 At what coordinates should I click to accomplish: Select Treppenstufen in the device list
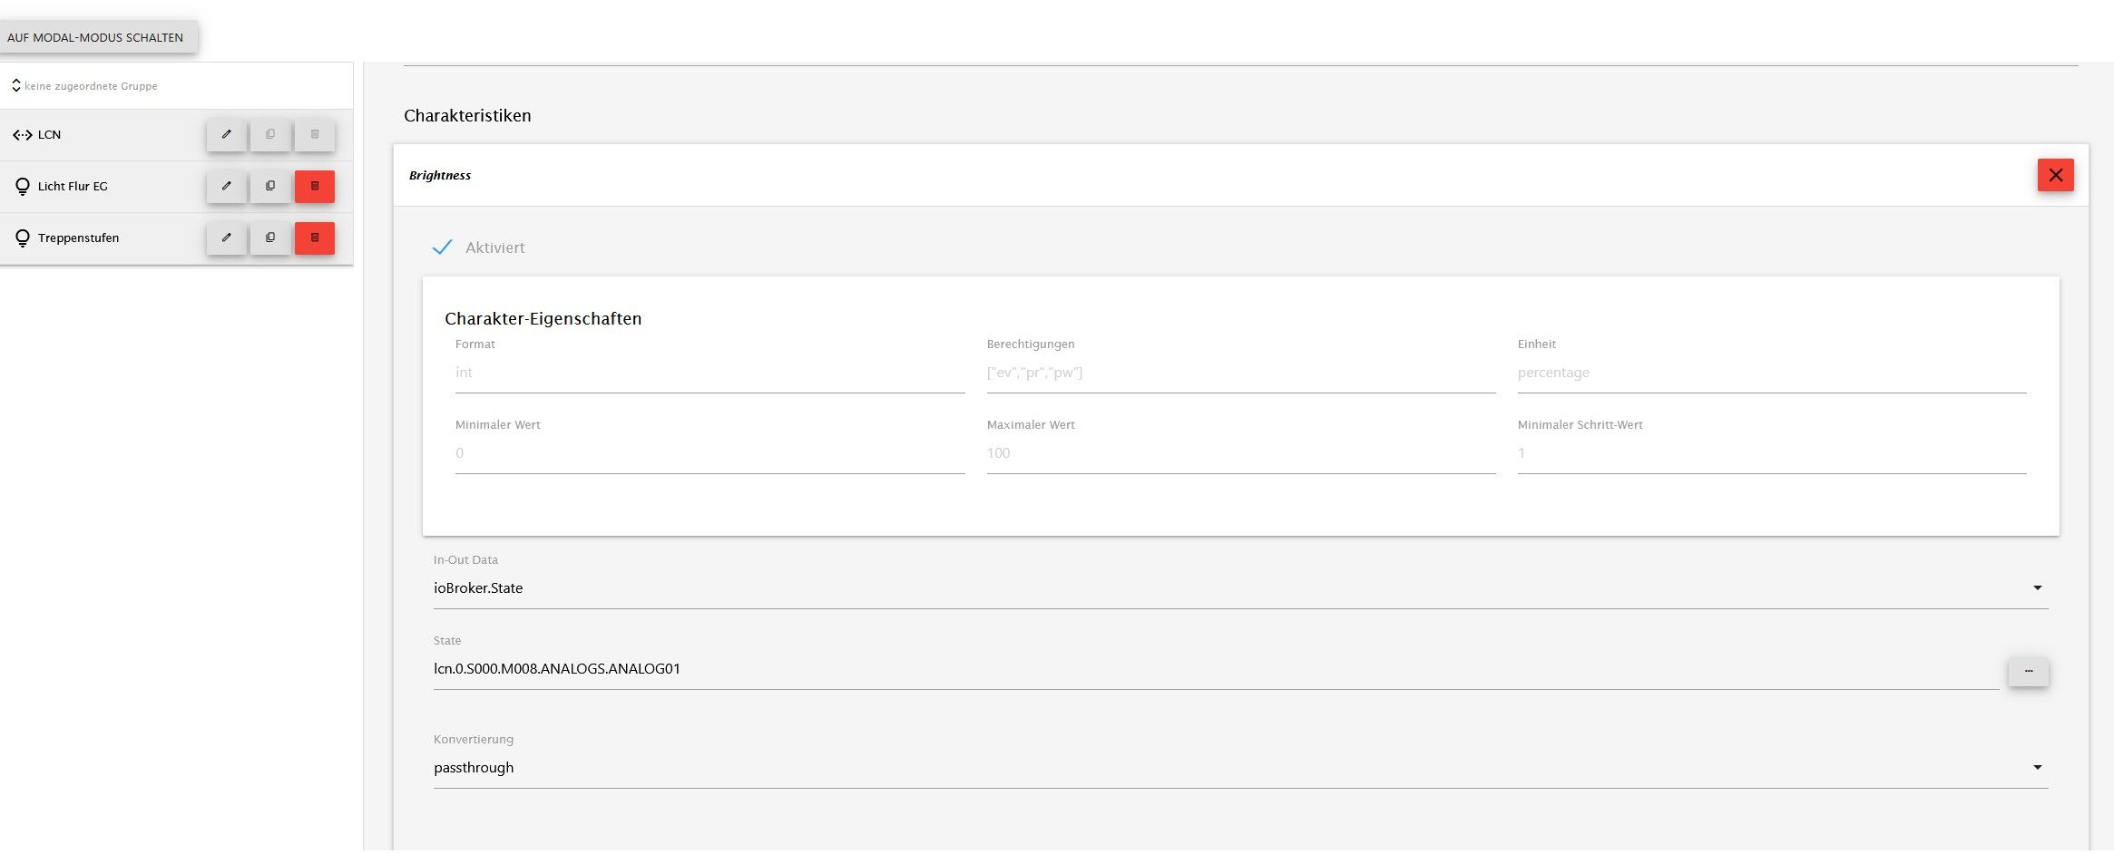[x=78, y=238]
